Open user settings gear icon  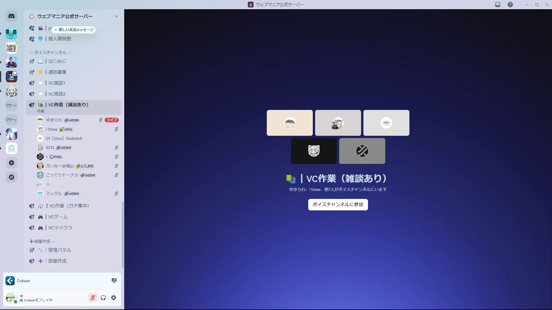coord(114,298)
